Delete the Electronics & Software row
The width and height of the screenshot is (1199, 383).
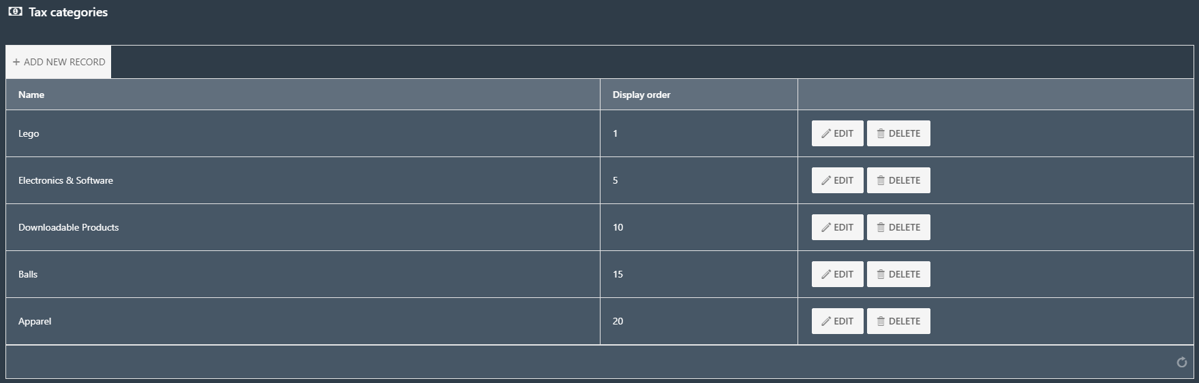898,180
